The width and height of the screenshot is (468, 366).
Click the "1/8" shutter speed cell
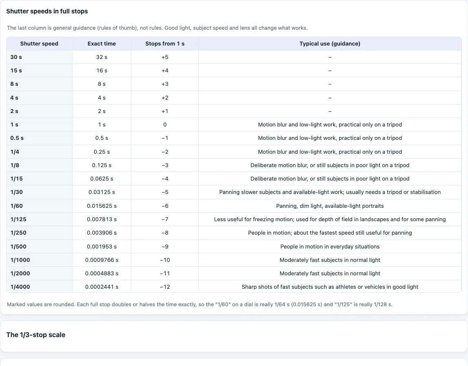pos(39,165)
